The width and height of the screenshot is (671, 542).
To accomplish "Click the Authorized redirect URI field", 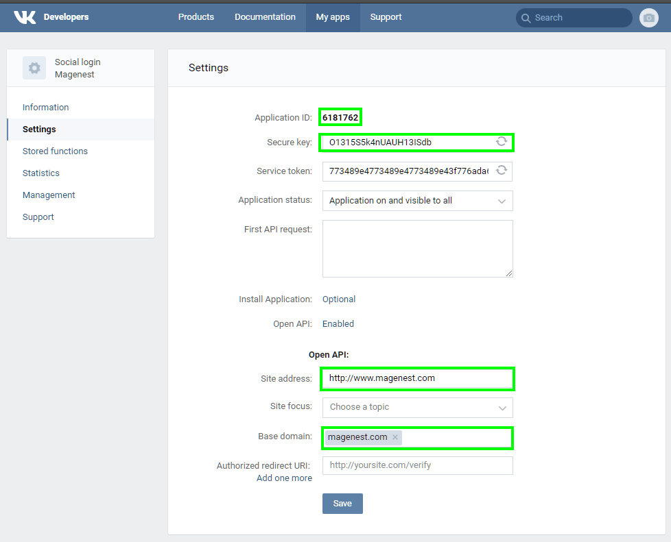I will pos(417,465).
